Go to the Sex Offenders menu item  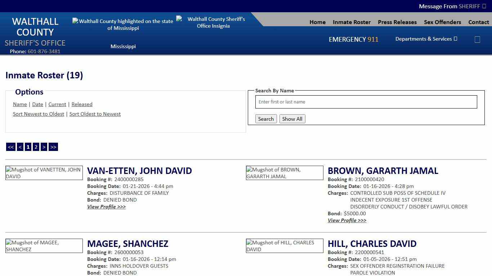[x=442, y=22]
